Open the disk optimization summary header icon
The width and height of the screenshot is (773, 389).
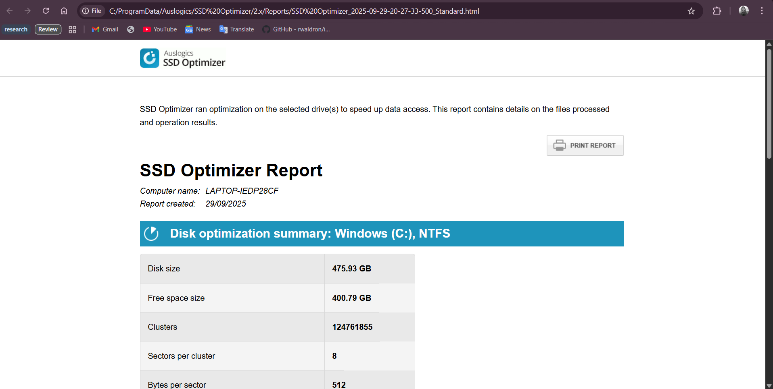[x=151, y=233]
